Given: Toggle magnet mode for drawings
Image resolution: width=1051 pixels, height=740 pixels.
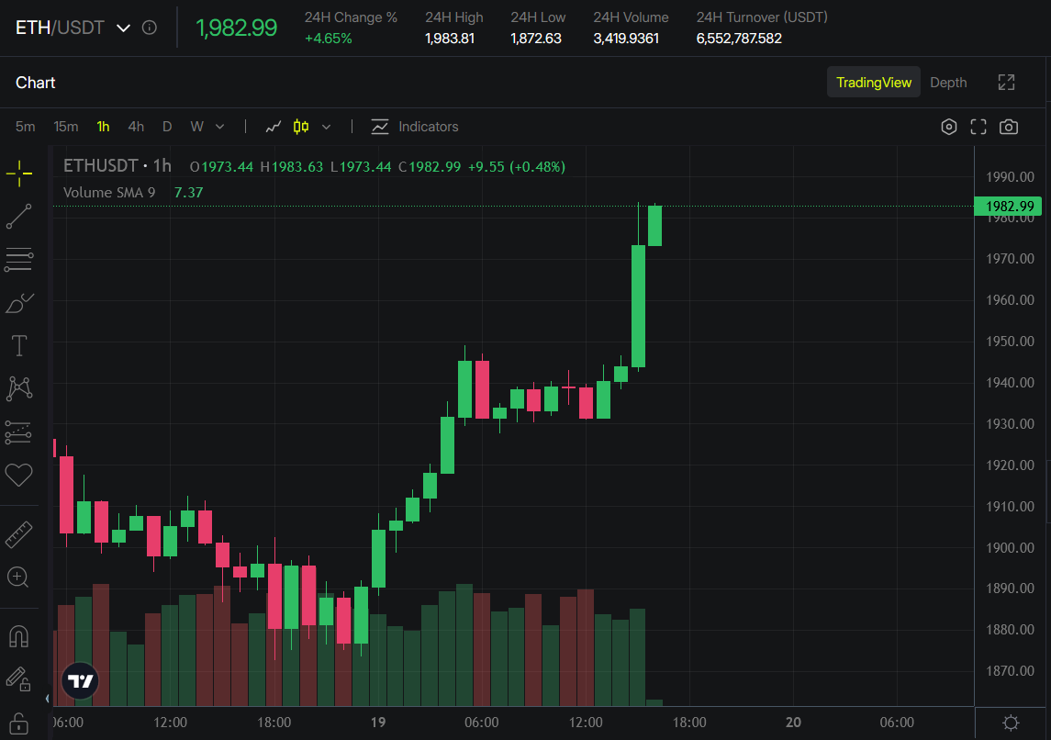Looking at the screenshot, I should coord(18,636).
